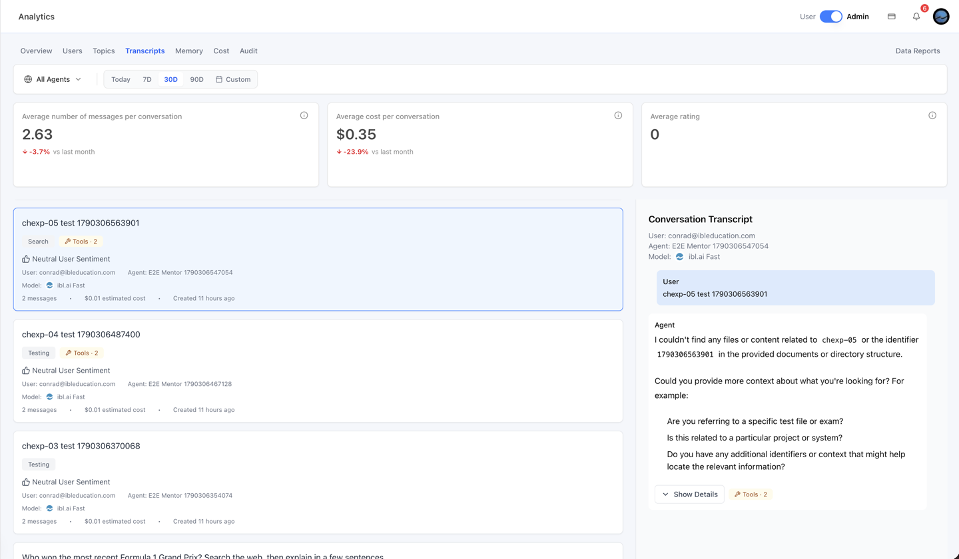Click Tools · 2 badge beside Show Details

pos(751,494)
